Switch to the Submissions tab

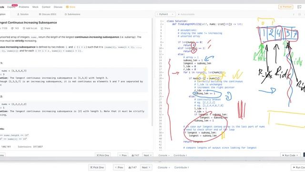[72, 14]
